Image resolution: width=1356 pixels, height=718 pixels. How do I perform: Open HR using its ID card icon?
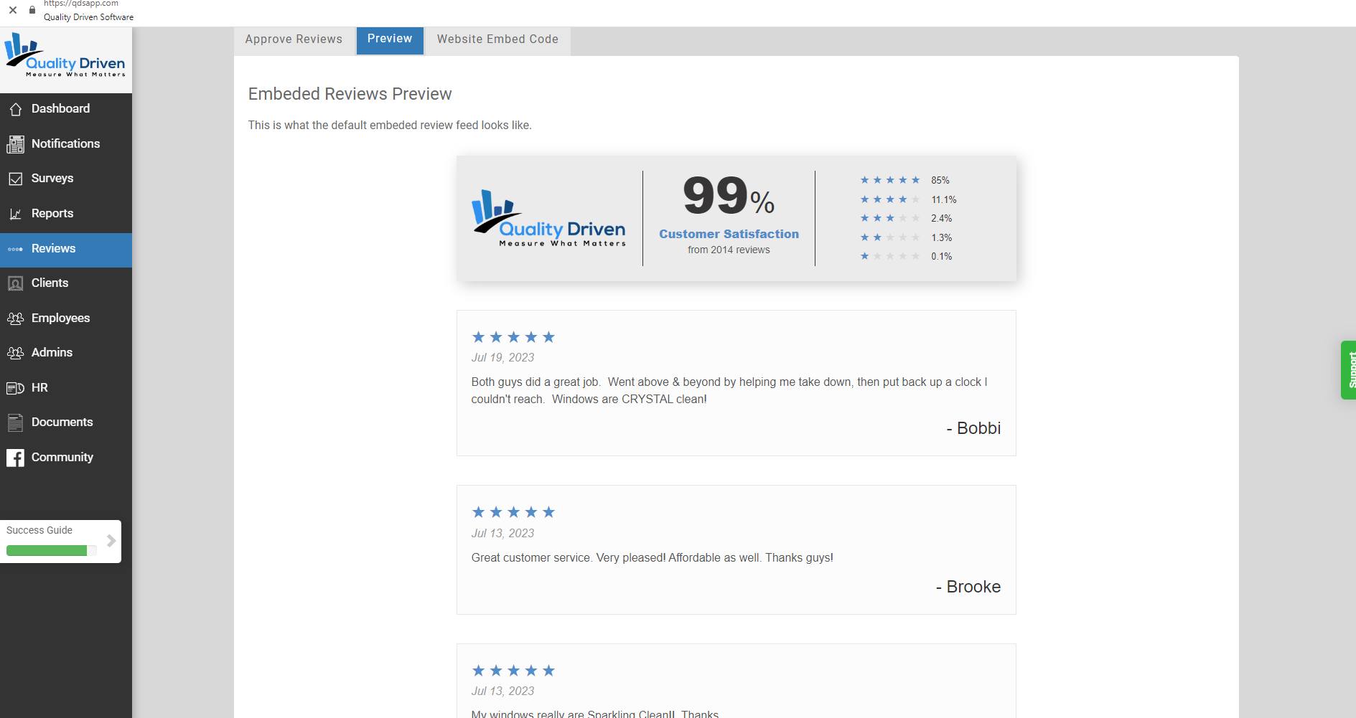click(x=15, y=388)
